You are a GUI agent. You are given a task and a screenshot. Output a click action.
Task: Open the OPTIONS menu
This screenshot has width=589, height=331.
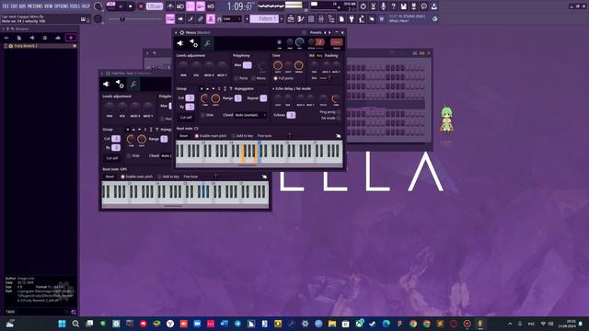point(62,6)
